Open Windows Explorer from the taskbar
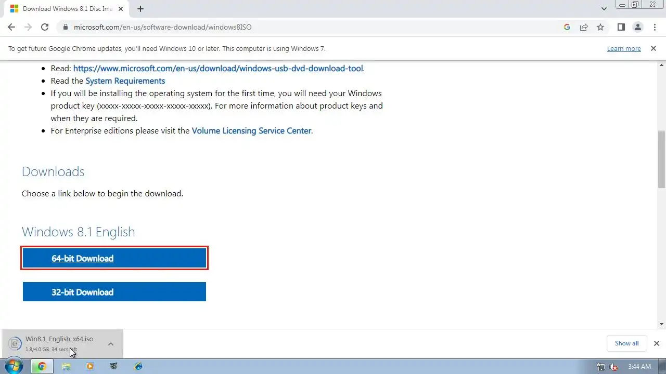The height and width of the screenshot is (374, 666). point(66,366)
